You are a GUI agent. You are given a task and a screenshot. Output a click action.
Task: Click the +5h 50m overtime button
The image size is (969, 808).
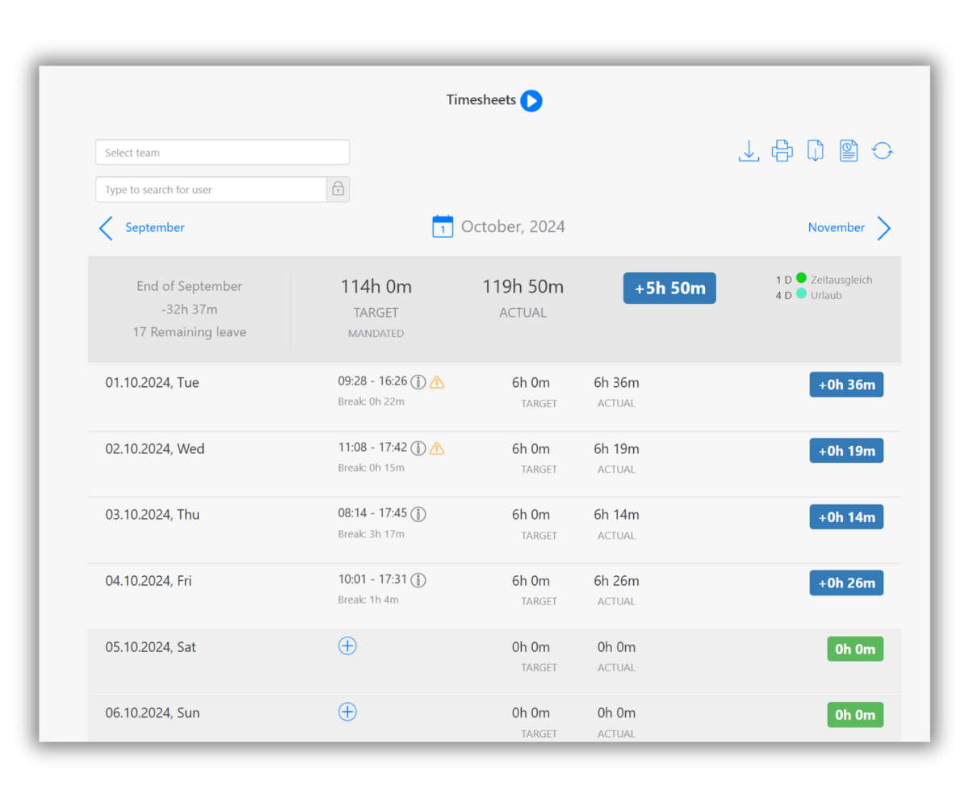click(x=669, y=288)
